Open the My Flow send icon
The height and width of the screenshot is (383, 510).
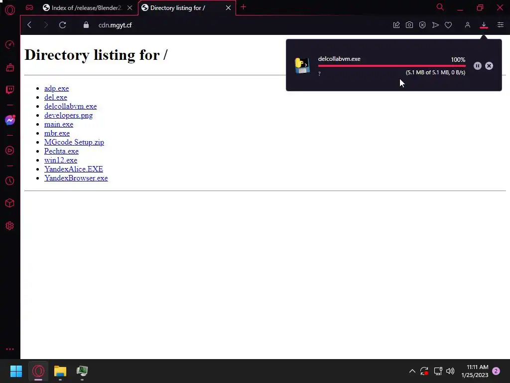435,25
